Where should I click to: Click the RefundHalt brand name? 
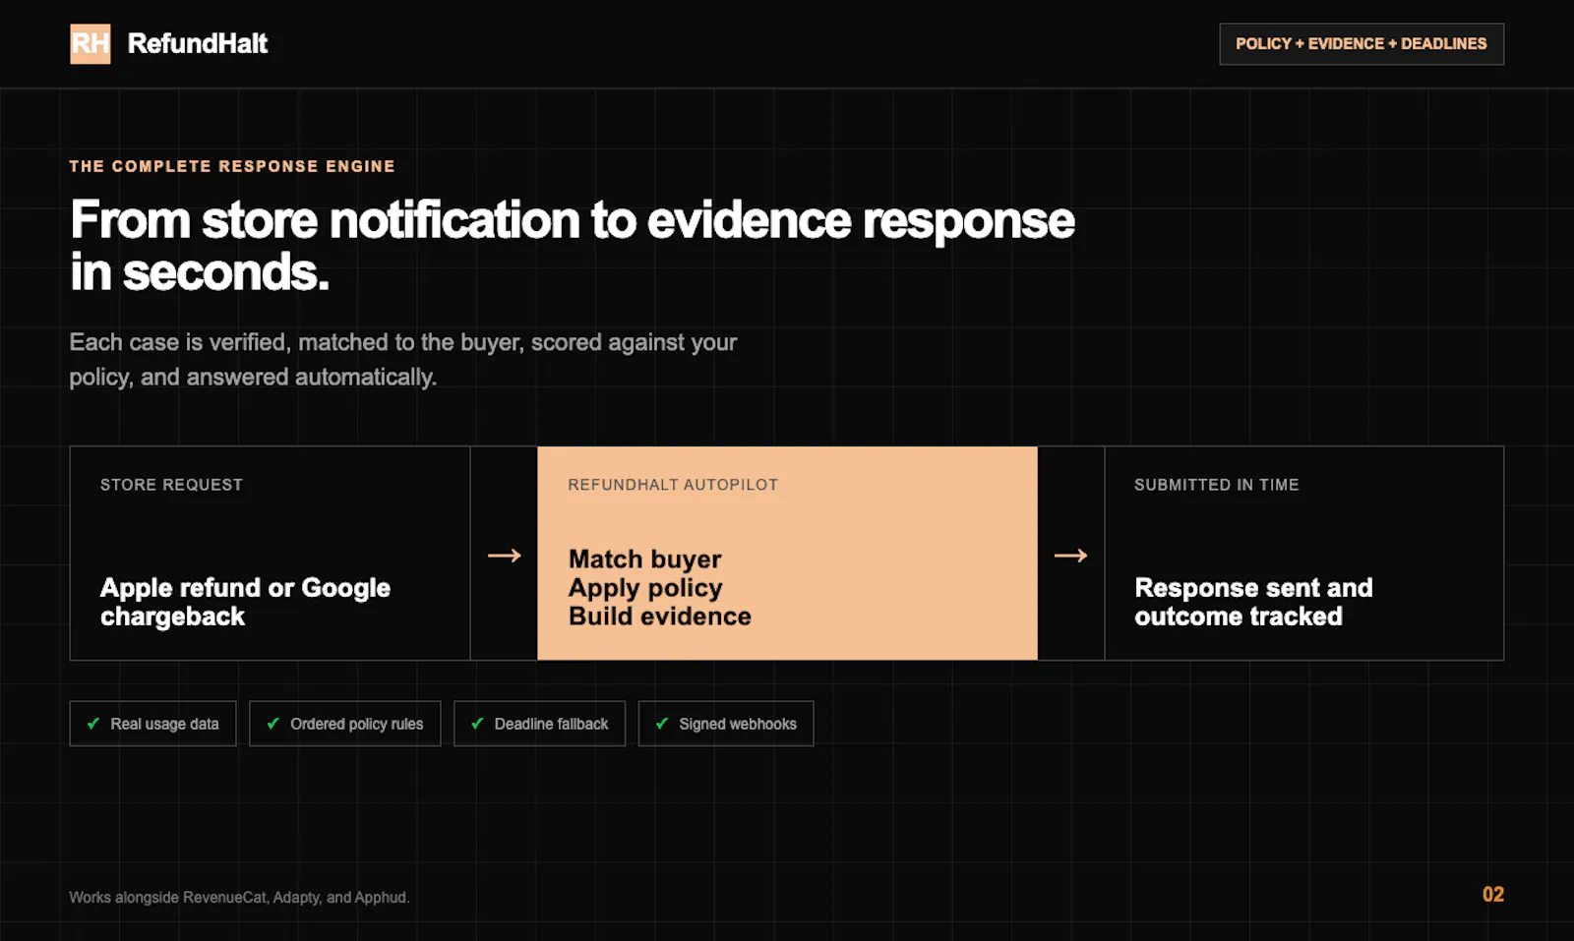[197, 44]
